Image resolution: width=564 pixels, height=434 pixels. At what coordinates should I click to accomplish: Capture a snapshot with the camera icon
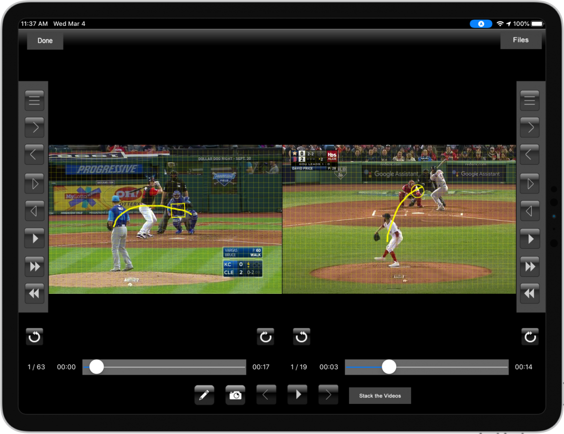(x=235, y=395)
